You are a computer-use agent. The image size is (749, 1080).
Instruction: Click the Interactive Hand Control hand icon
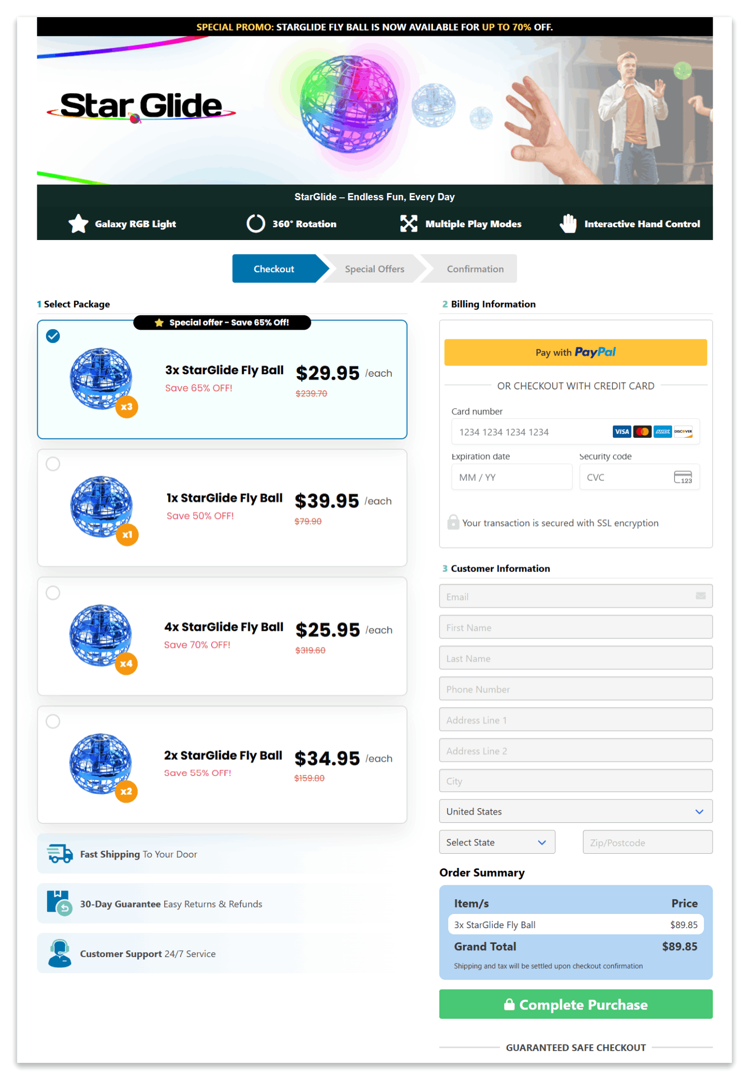[568, 223]
